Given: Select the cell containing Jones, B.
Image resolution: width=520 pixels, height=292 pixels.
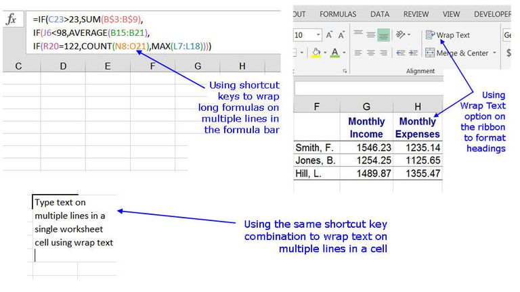Looking at the screenshot, I should coord(317,161).
